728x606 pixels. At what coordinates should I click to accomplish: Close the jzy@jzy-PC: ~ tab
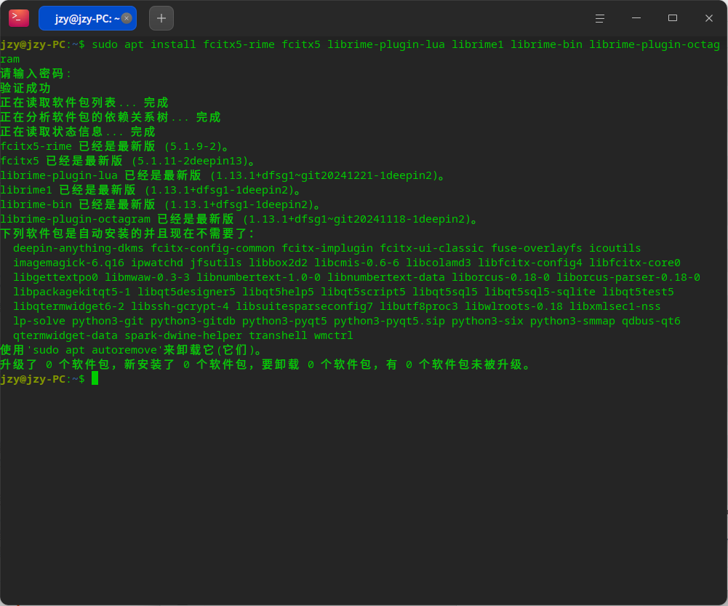(x=127, y=18)
